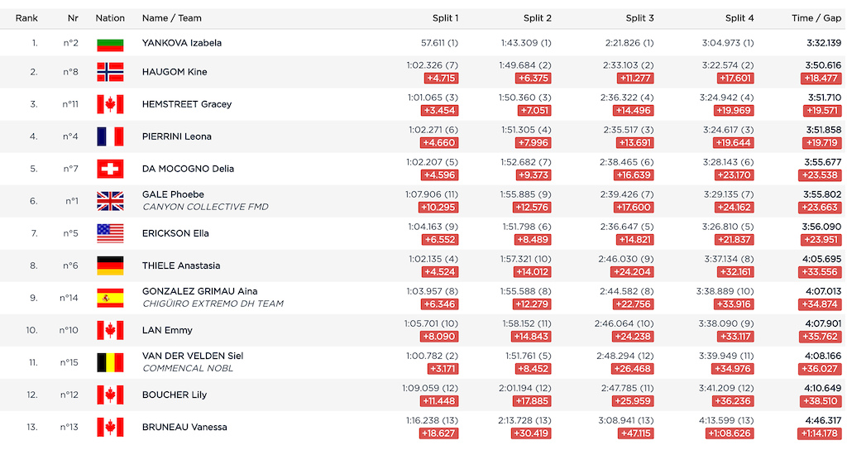Click red +1:14.178 gap badge for BRUNEAU
The width and height of the screenshot is (847, 469).
click(x=820, y=434)
